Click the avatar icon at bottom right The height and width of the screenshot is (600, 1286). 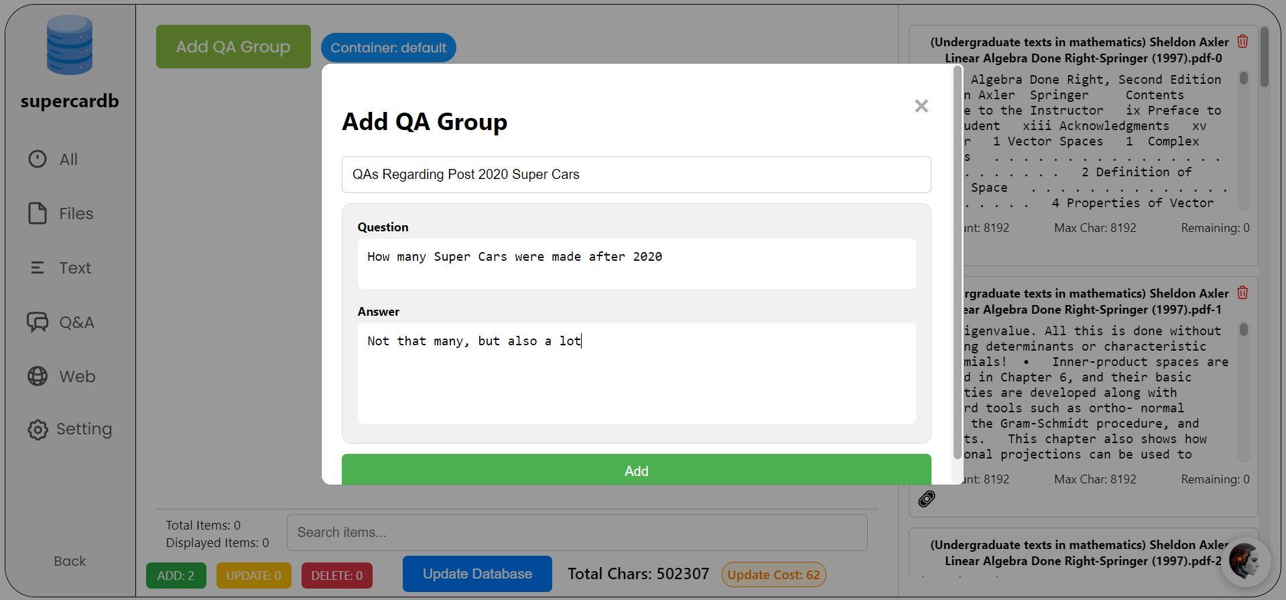(x=1244, y=561)
